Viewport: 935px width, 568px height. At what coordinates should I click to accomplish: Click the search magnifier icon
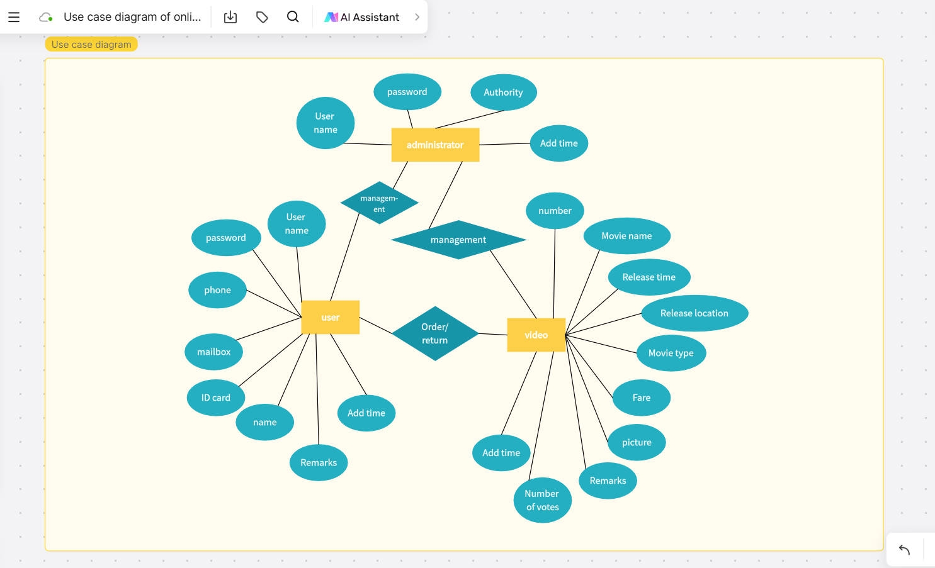point(293,17)
